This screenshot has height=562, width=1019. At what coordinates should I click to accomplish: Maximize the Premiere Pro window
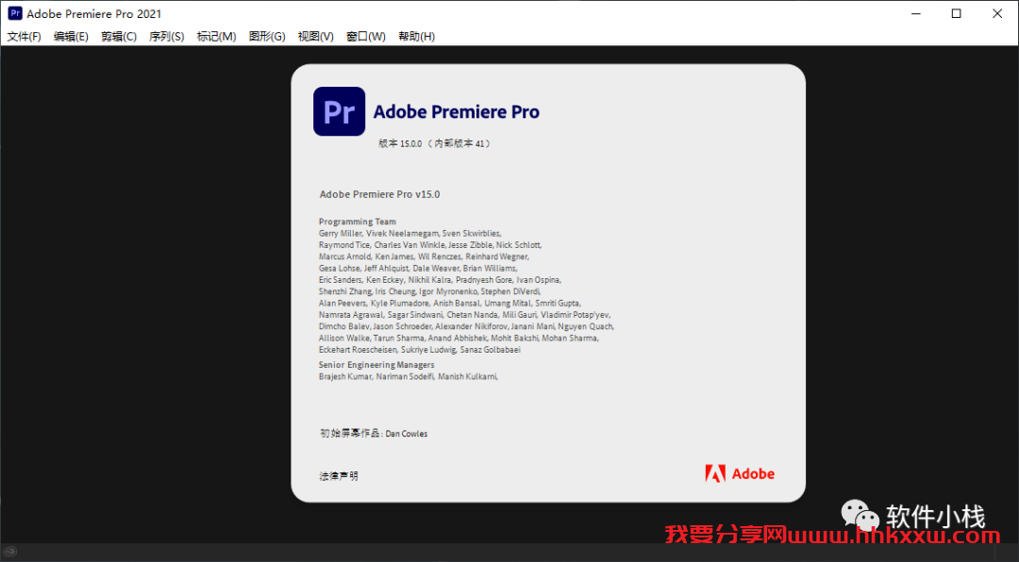click(957, 13)
